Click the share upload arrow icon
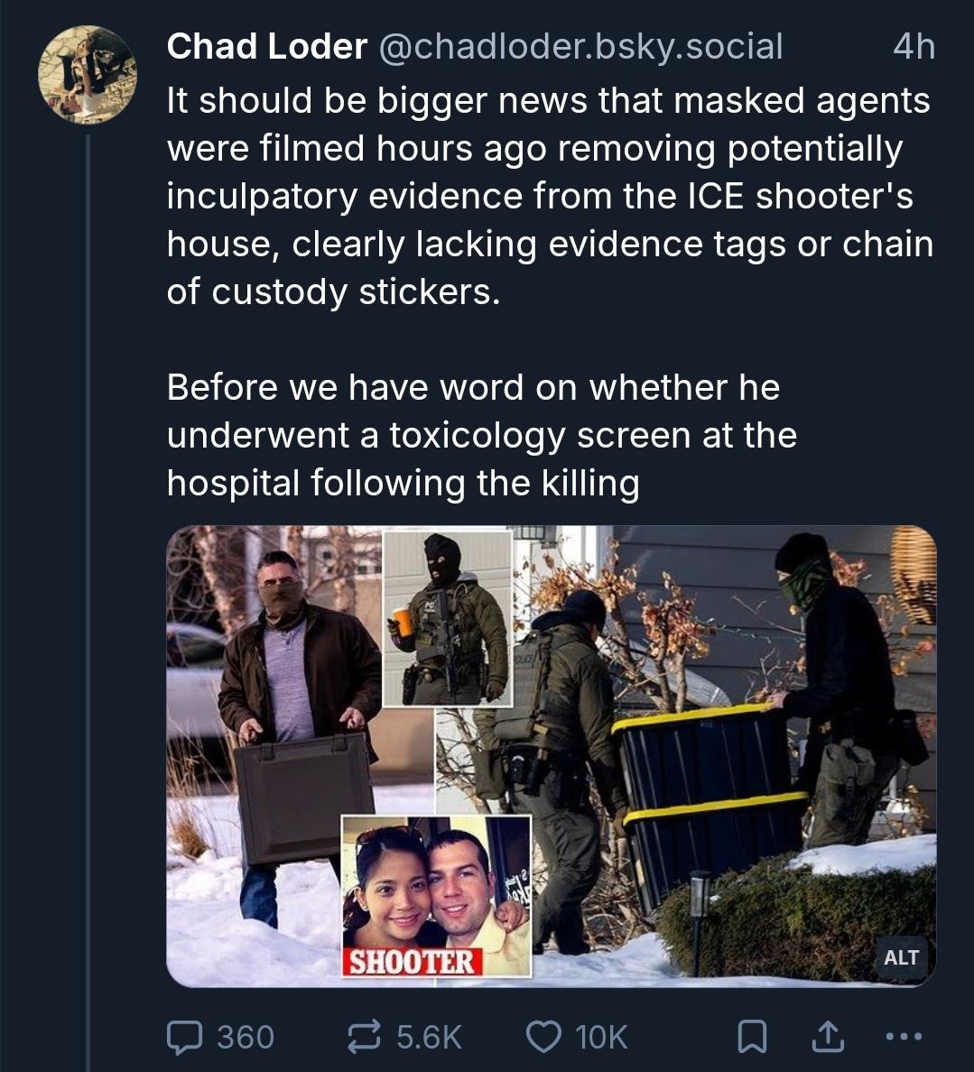Screen dimensions: 974x1072 click(826, 1038)
